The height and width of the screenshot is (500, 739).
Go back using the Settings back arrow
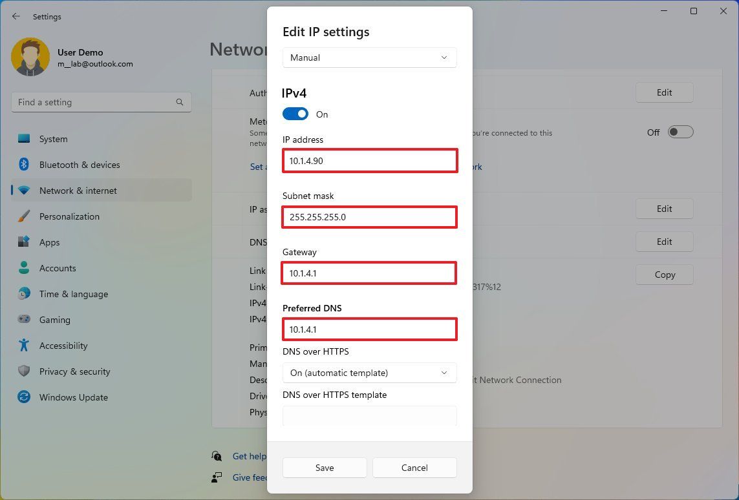point(16,17)
